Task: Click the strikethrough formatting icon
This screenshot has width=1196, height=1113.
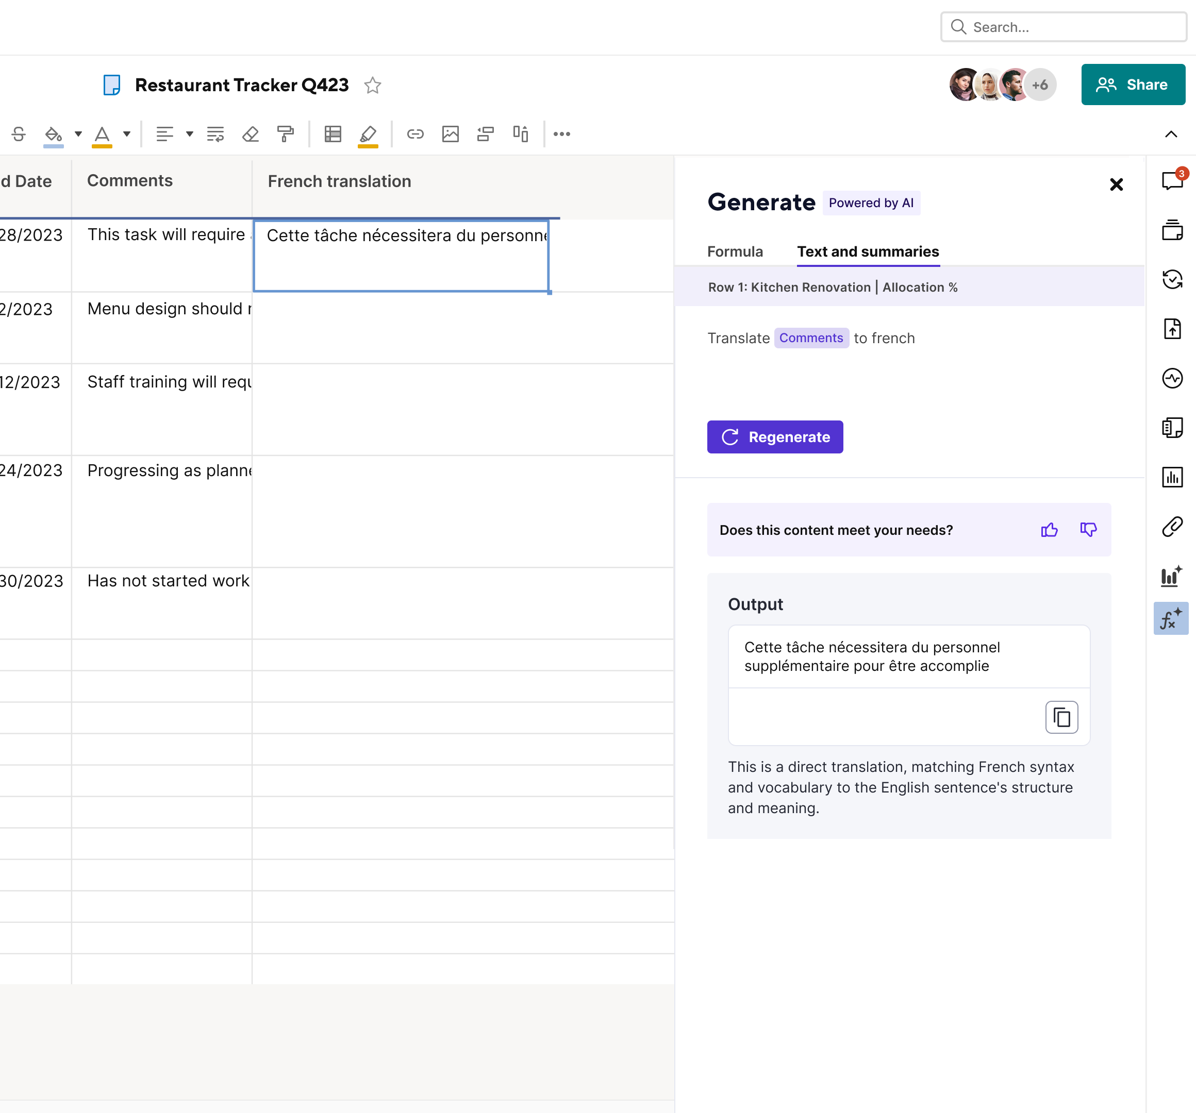Action: click(x=19, y=133)
